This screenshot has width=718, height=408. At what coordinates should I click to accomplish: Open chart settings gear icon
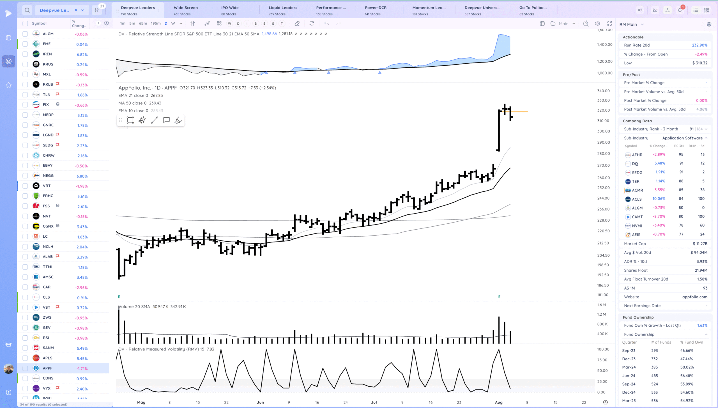click(598, 24)
